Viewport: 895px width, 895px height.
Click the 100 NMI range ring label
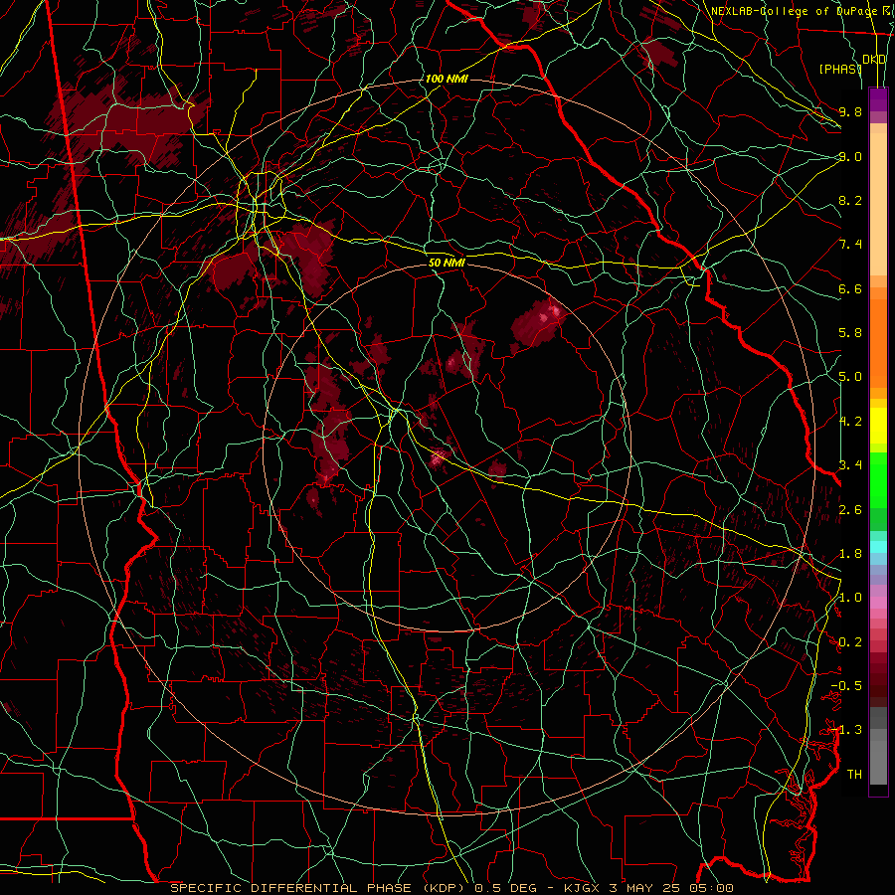447,79
